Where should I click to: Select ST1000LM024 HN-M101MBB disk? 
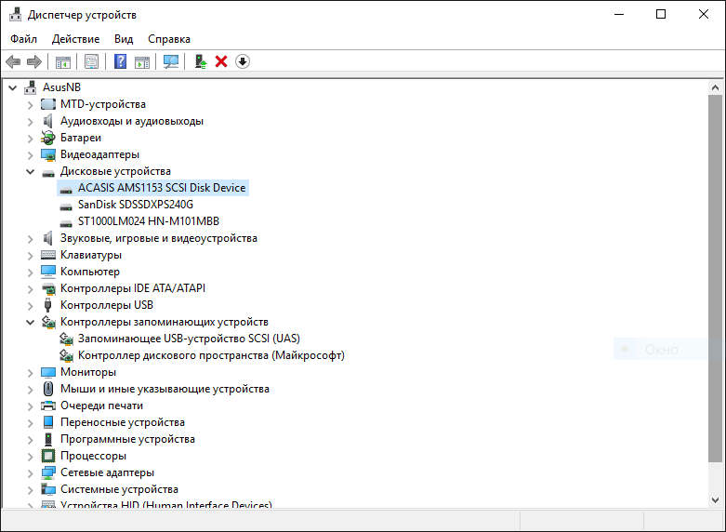[148, 221]
